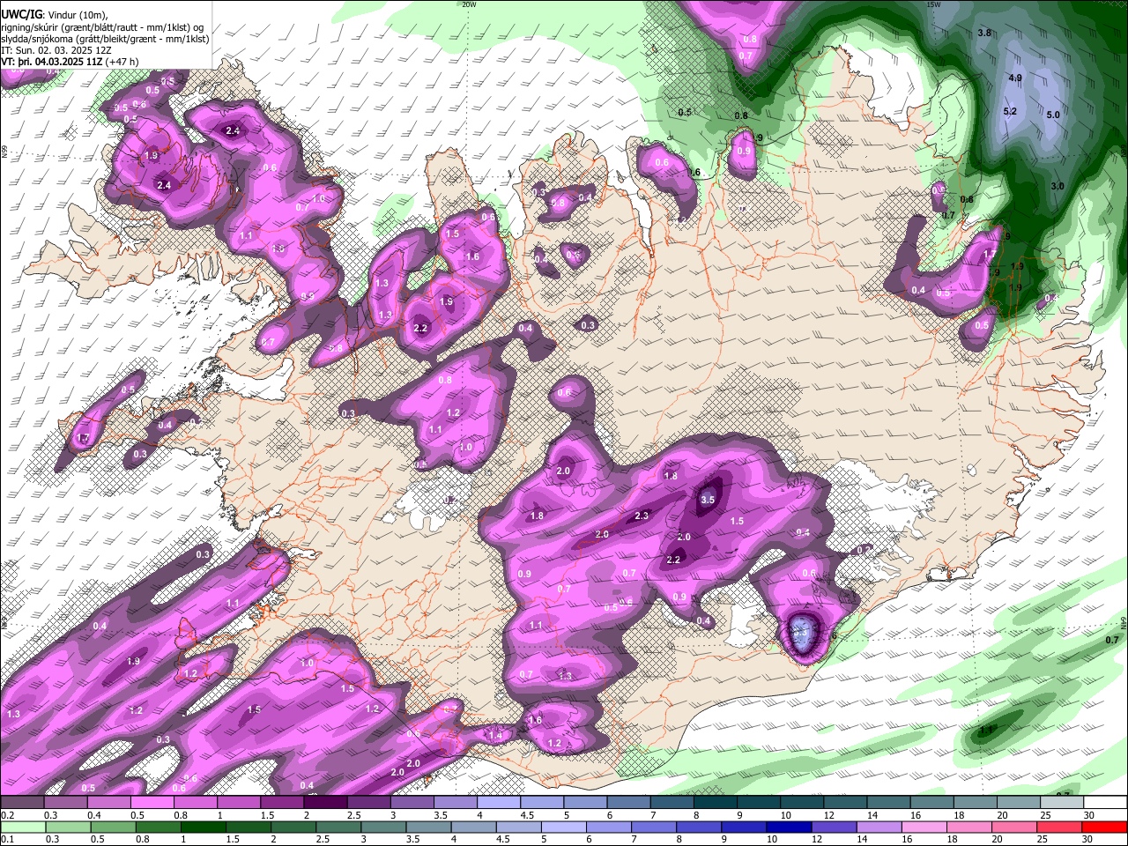
Task: Click the '30' label on the top scale
Action: [1090, 815]
